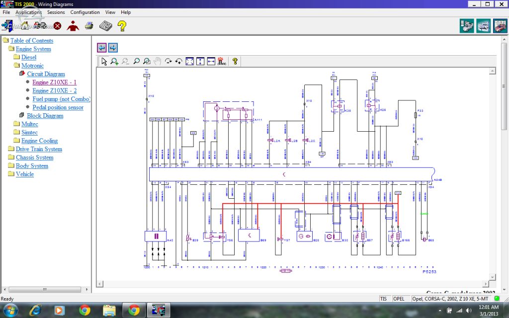Open the Help menu
The width and height of the screenshot is (509, 318).
pyautogui.click(x=126, y=12)
